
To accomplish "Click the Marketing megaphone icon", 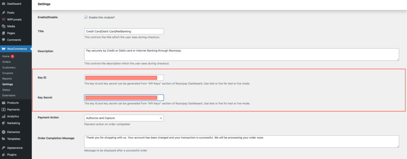I will tap(3, 123).
